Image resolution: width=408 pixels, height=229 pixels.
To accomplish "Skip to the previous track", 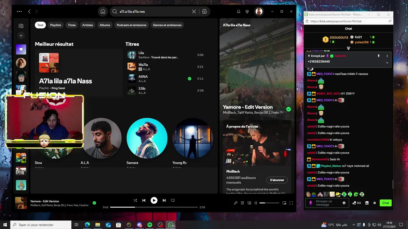I will (144, 200).
